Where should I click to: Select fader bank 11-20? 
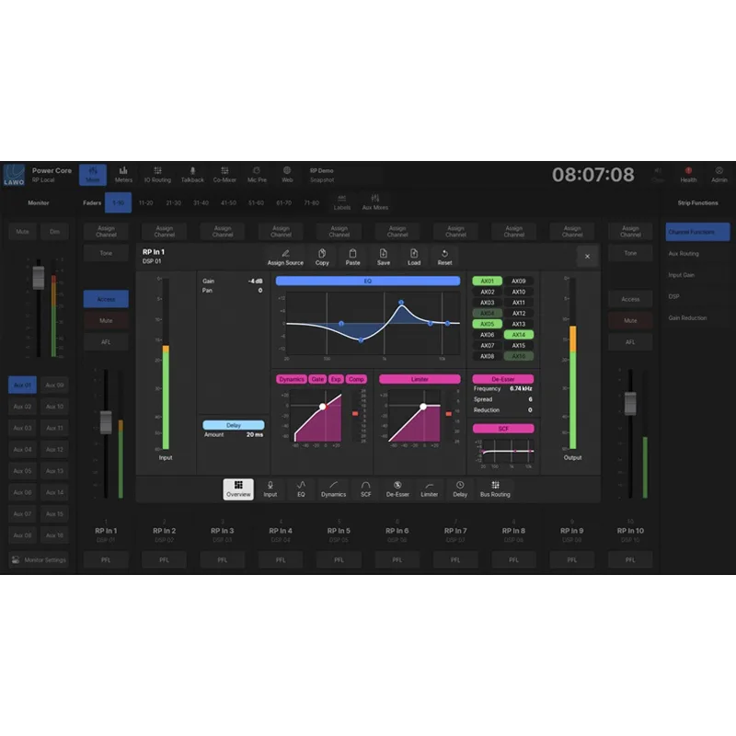click(x=146, y=202)
